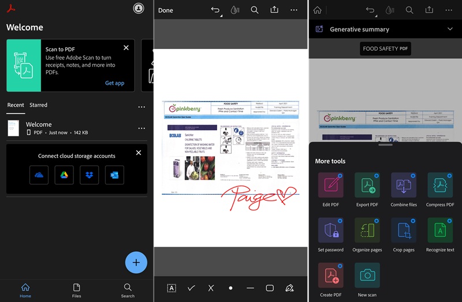Open the Welcome PDF file entry
The height and width of the screenshot is (302, 462).
click(x=77, y=128)
